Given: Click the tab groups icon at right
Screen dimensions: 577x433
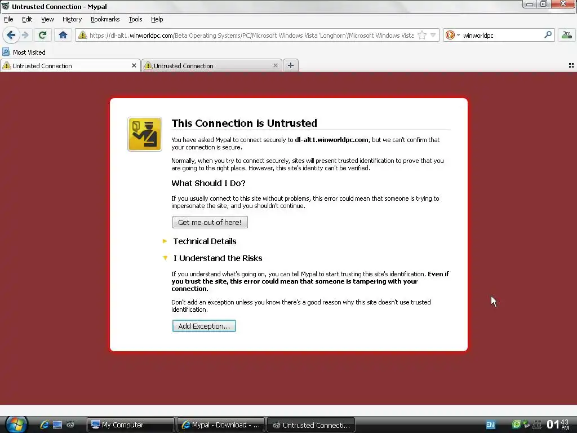Looking at the screenshot, I should click(571, 65).
